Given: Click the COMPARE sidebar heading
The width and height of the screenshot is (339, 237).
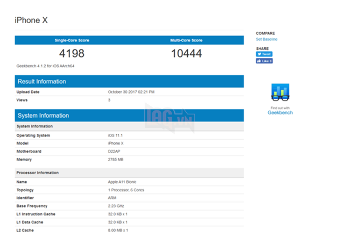Looking at the screenshot, I should (x=265, y=33).
